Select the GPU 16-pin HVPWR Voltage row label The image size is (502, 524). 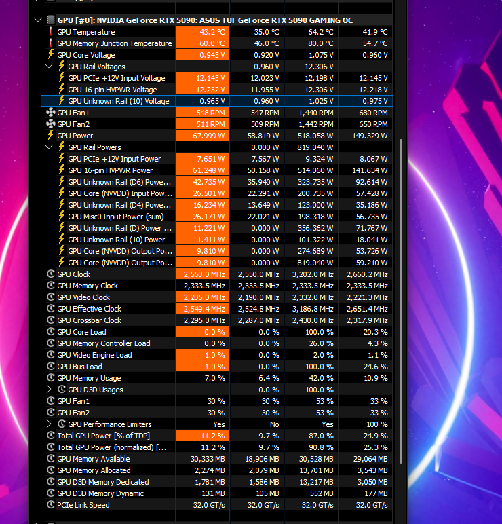click(112, 90)
